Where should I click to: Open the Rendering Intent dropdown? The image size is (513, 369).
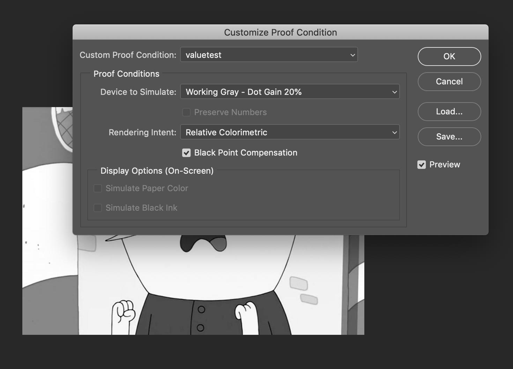(x=290, y=132)
